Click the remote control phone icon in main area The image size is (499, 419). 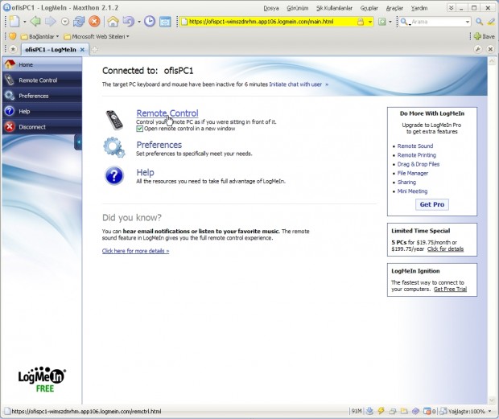114,120
